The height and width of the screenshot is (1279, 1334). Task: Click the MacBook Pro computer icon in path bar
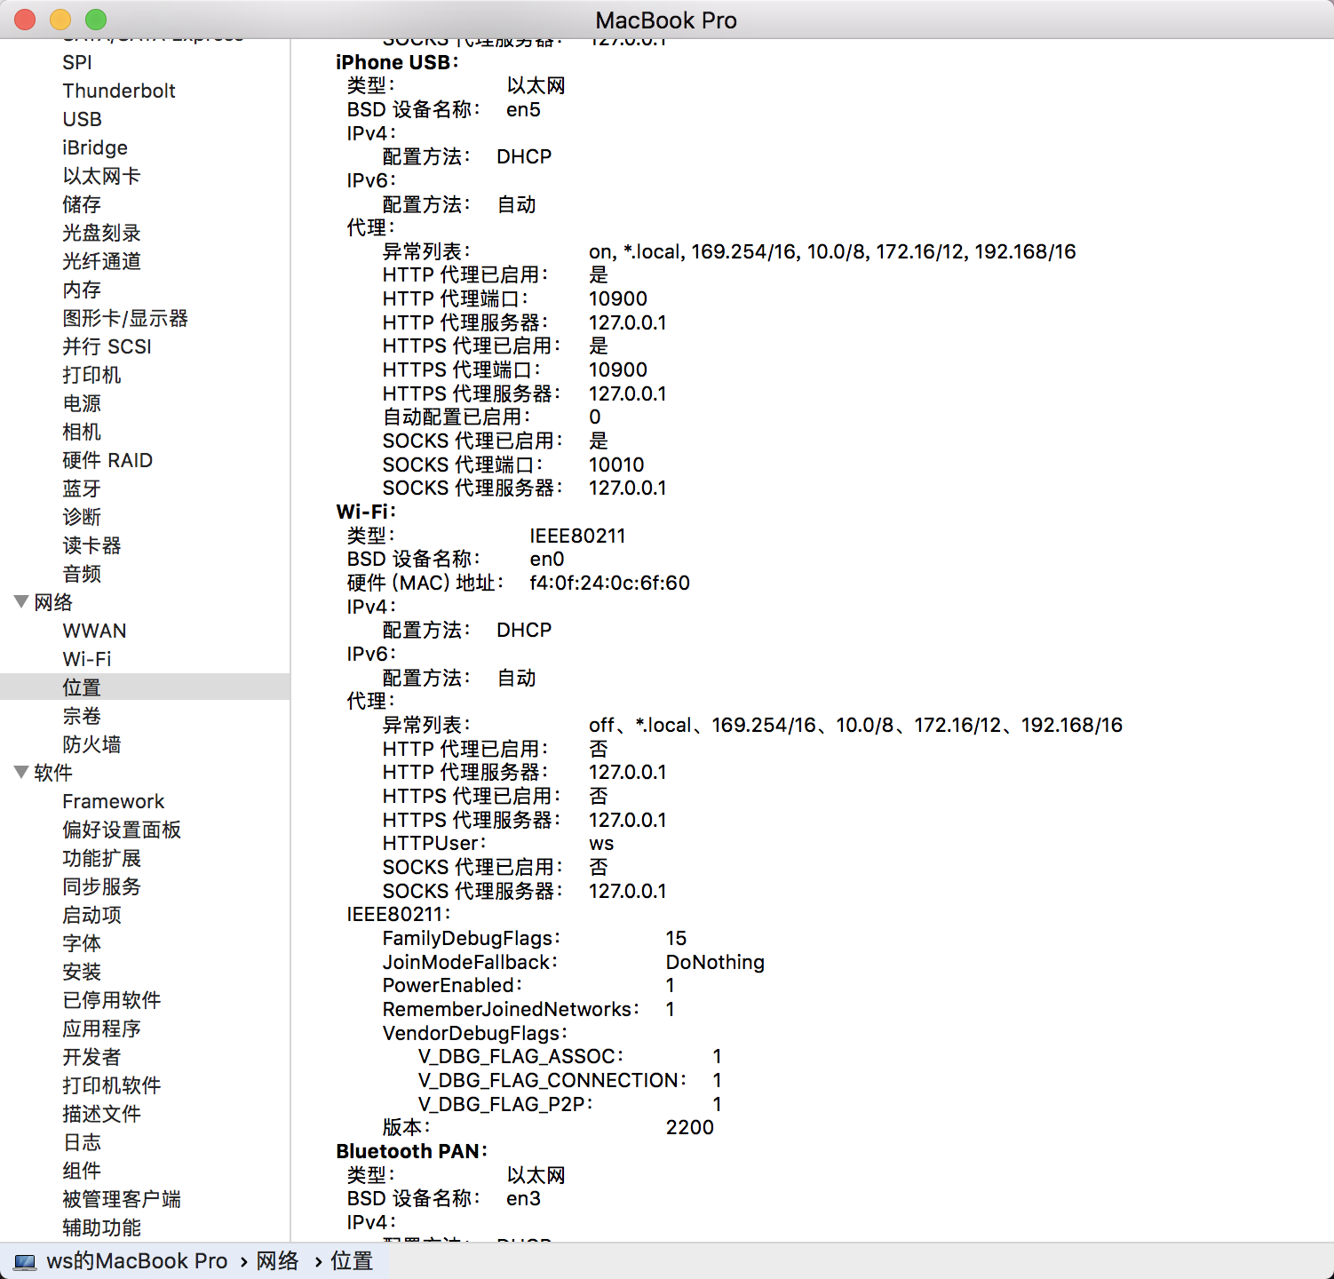(25, 1262)
